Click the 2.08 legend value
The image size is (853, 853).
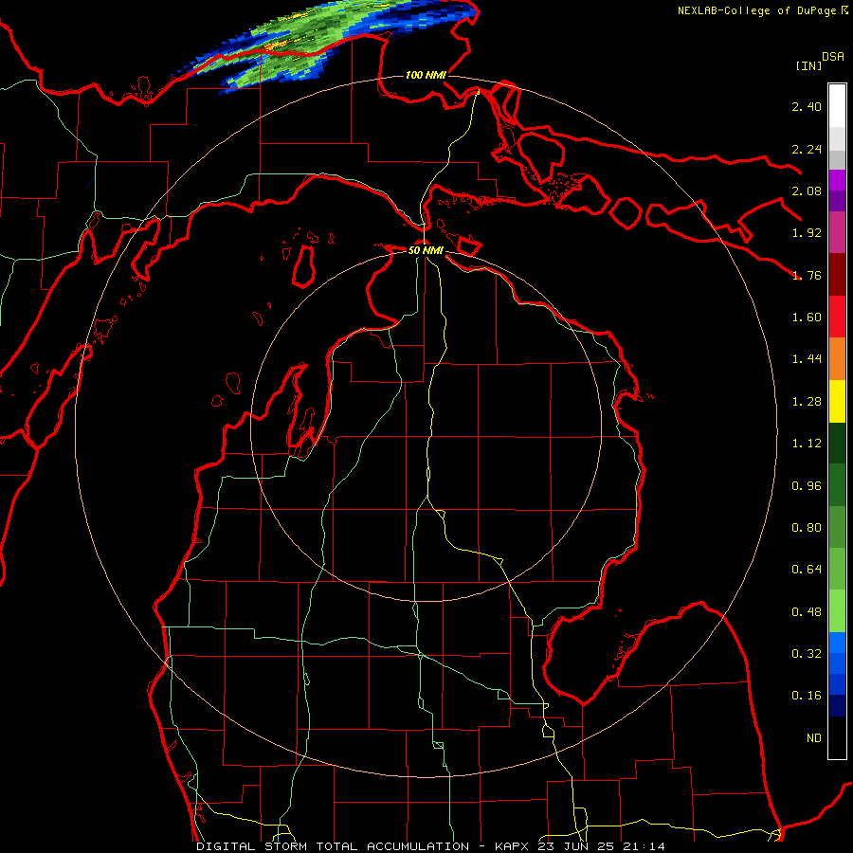point(807,191)
